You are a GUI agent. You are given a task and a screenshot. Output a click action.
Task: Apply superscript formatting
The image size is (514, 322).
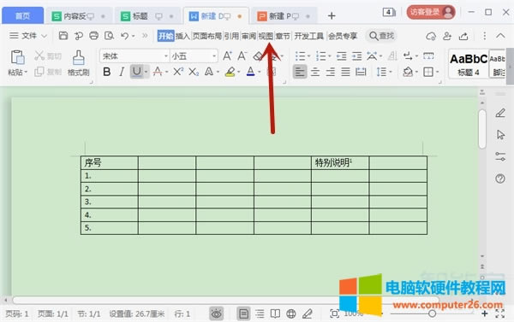(x=178, y=71)
